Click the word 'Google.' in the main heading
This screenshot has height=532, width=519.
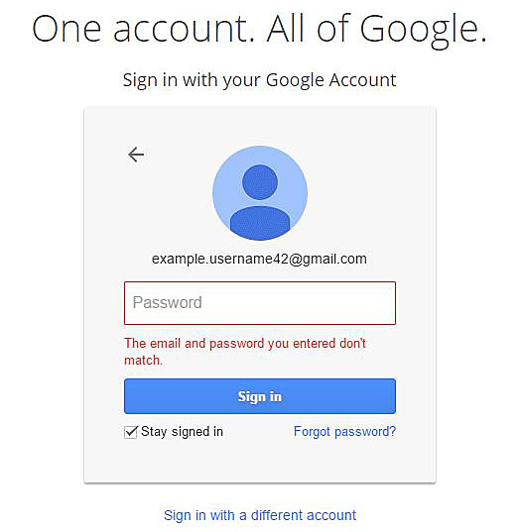coord(424,32)
